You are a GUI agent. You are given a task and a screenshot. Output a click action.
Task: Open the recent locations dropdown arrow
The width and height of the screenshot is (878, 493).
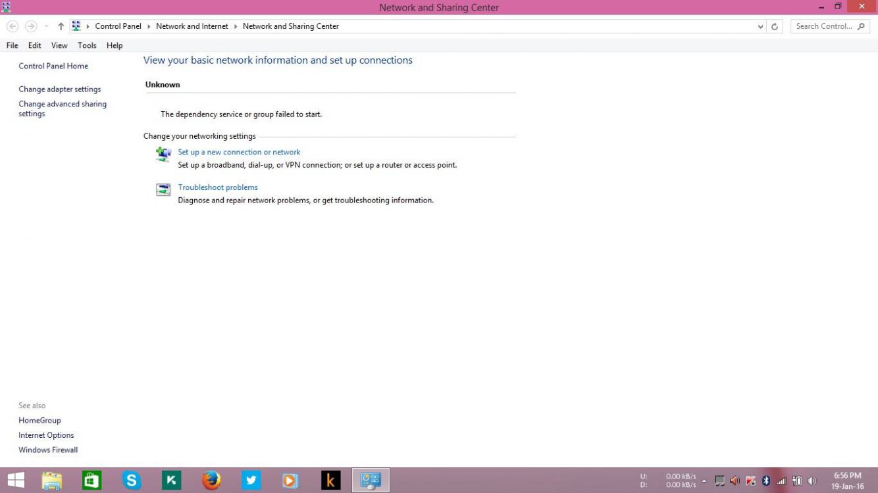47,26
